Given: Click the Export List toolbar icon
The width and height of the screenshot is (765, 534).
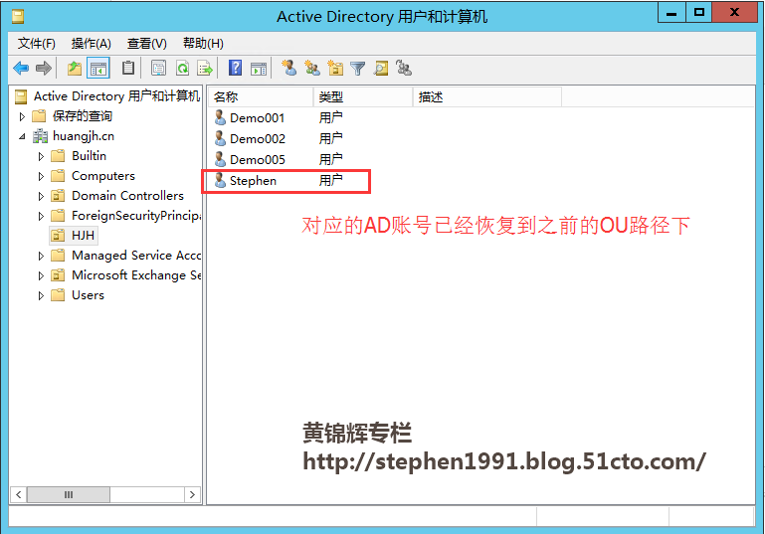Looking at the screenshot, I should [x=205, y=69].
